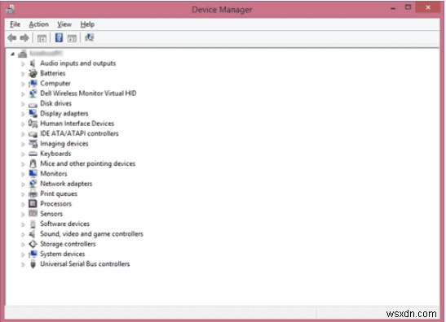Click the blue Help toolbar icon
The image size is (446, 322).
[x=59, y=37]
